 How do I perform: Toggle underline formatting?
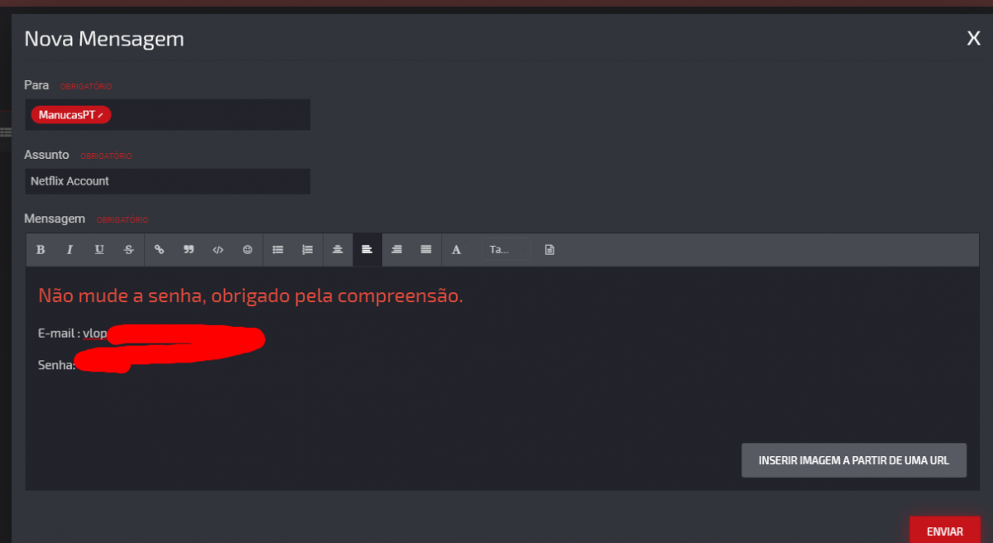tap(99, 249)
